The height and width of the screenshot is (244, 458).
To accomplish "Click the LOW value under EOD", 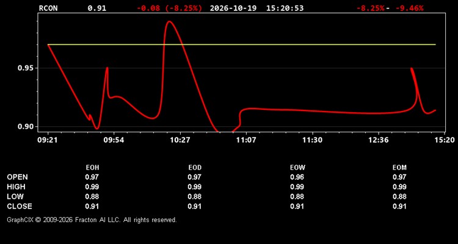I will pyautogui.click(x=195, y=196).
